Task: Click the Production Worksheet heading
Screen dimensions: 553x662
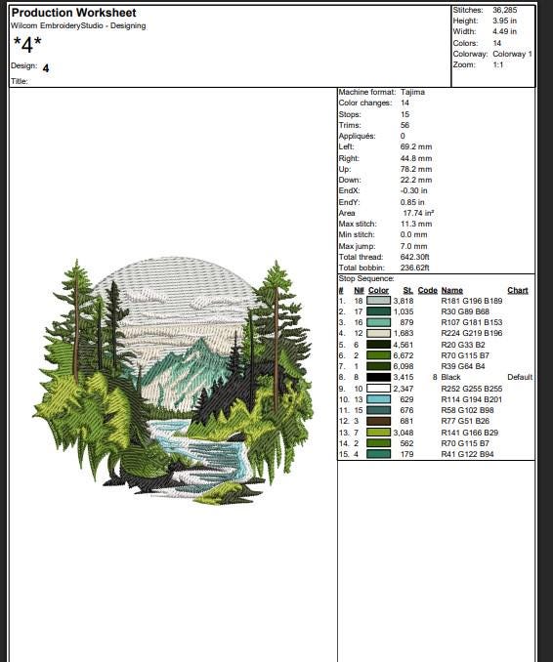Action: coord(74,13)
